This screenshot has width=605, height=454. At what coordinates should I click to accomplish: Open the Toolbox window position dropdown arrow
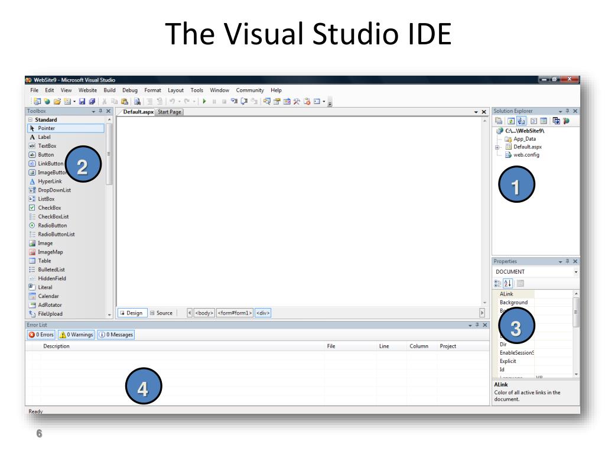coord(93,111)
